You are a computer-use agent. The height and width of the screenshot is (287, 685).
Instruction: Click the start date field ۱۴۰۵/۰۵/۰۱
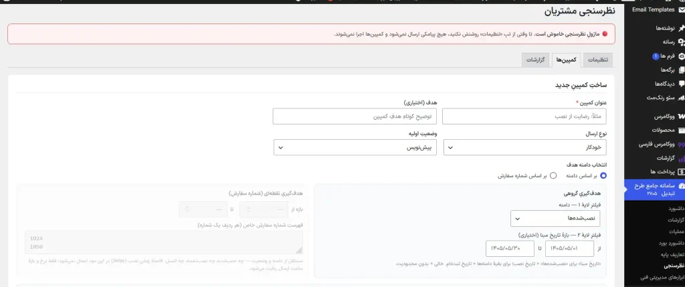570,249
